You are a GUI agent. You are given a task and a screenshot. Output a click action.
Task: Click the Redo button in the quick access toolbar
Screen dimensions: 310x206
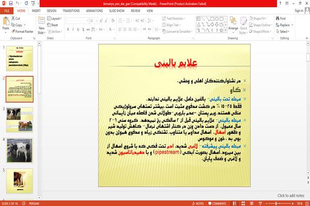coord(26,3)
